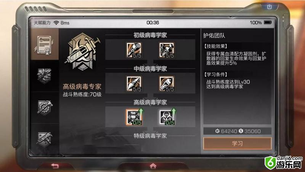Click the battery indicator in status bar
The height and width of the screenshot is (172, 305).
(268, 22)
